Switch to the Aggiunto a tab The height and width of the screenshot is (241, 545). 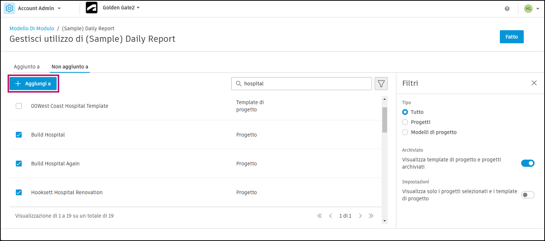click(27, 67)
